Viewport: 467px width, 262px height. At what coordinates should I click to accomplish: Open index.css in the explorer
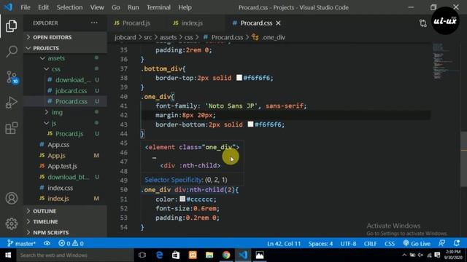coord(60,188)
